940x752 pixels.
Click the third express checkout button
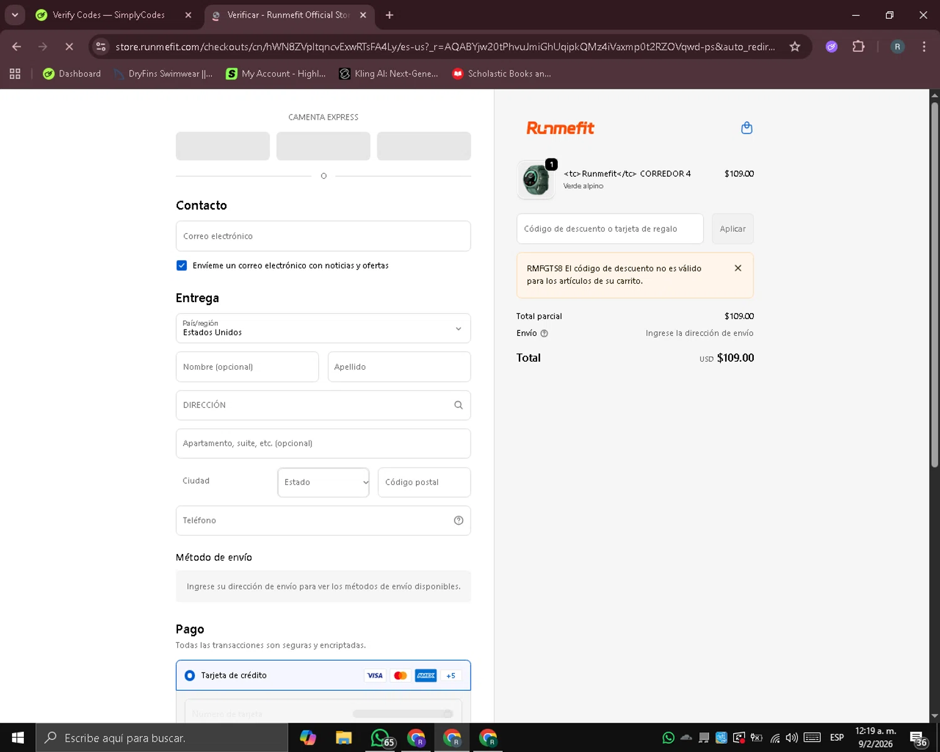424,146
